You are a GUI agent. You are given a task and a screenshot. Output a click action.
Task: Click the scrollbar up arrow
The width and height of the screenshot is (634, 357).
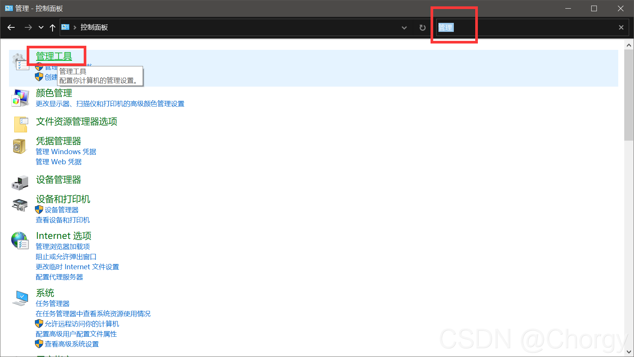(x=629, y=45)
